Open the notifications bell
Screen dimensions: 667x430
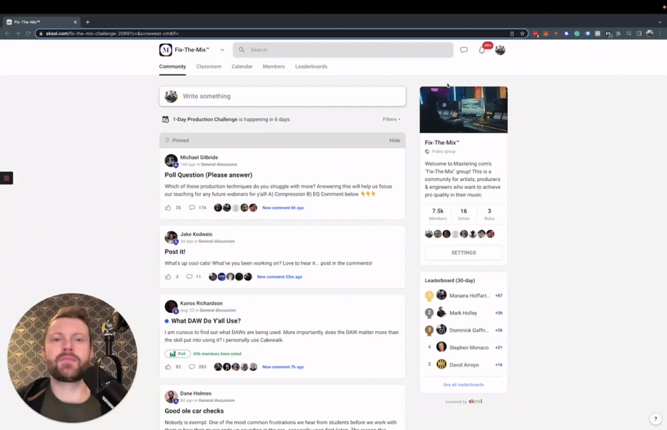click(482, 50)
